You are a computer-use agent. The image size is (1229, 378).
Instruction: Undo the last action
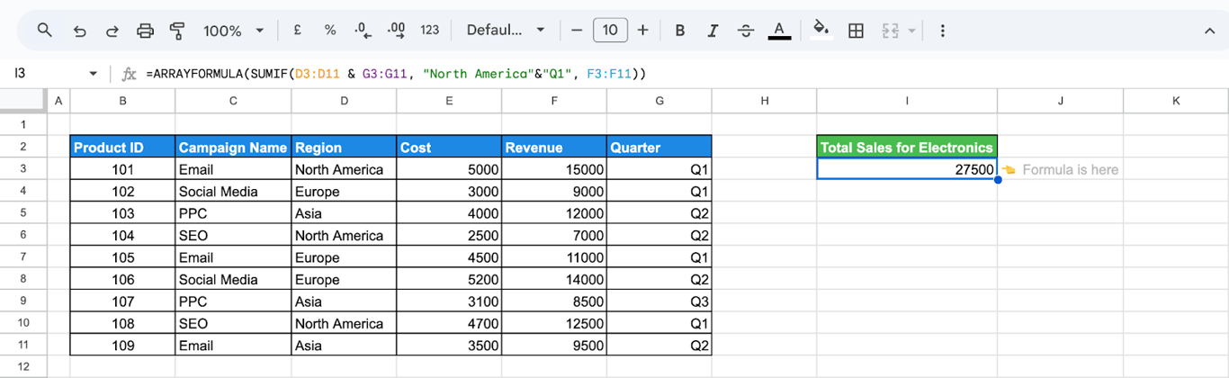(x=80, y=31)
